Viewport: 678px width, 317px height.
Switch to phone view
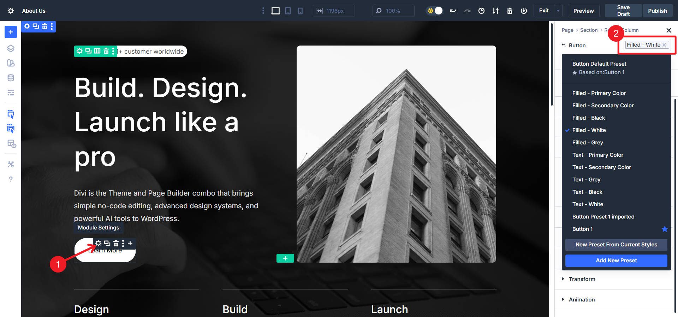tap(300, 11)
